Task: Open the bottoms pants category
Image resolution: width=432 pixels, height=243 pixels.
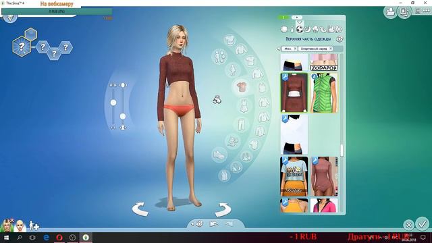Action: (242, 124)
